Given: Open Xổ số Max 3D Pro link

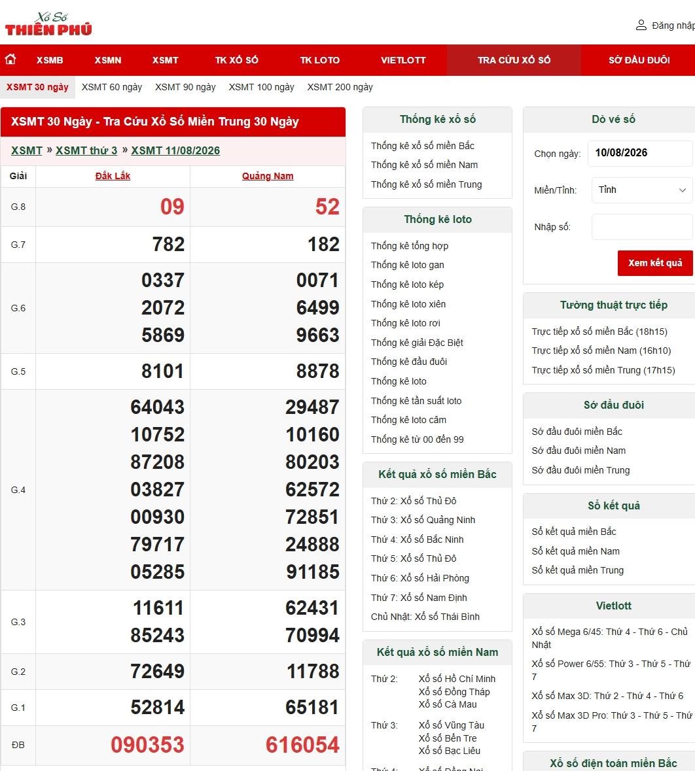Looking at the screenshot, I should [612, 722].
